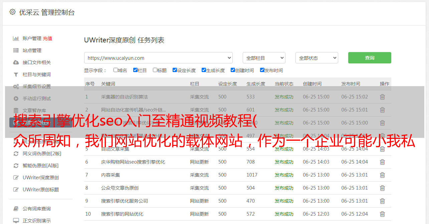Click keyword cell 搜索引擎优化服务公司
429x224 pixels.
pyautogui.click(x=125, y=201)
